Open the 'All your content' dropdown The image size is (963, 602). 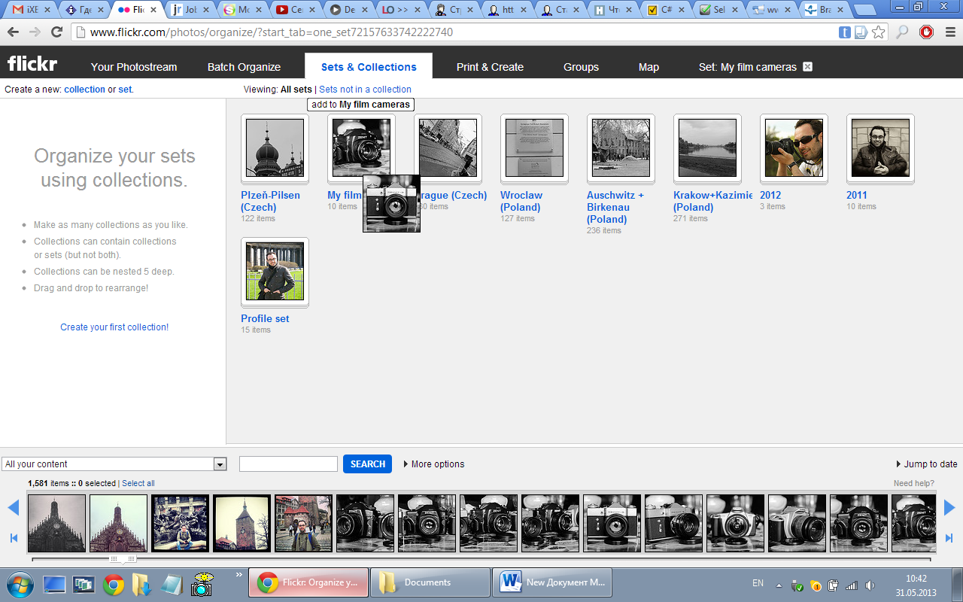click(114, 464)
